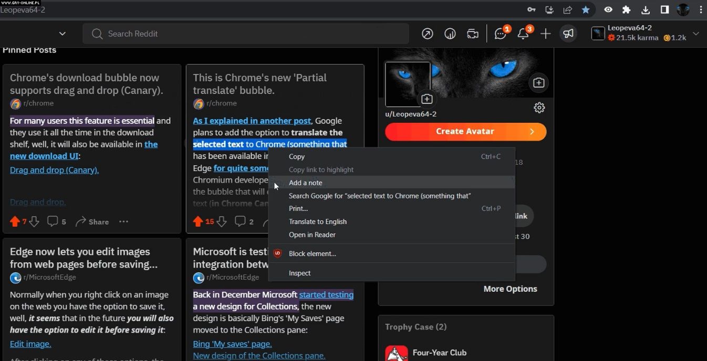This screenshot has width=707, height=361.
Task: Choose Add a note from context menu
Action: (x=392, y=183)
